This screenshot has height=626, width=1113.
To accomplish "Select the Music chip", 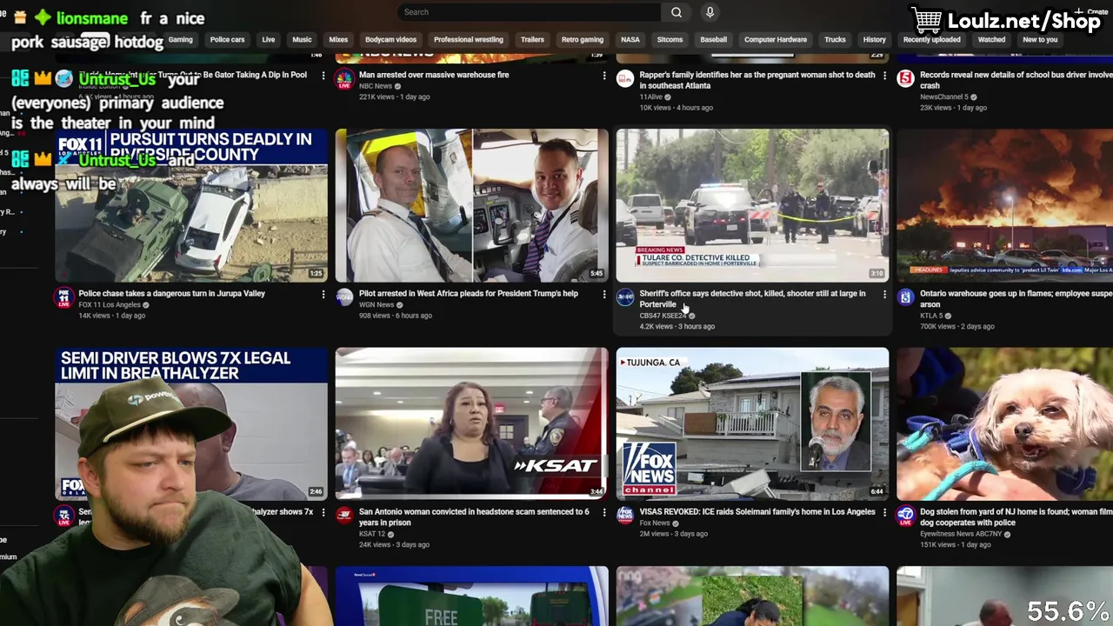I will point(302,39).
